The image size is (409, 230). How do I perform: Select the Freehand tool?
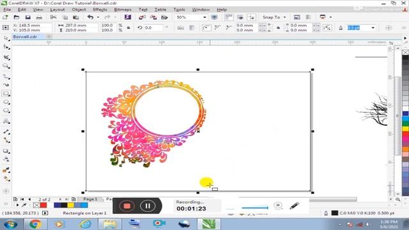(x=6, y=77)
